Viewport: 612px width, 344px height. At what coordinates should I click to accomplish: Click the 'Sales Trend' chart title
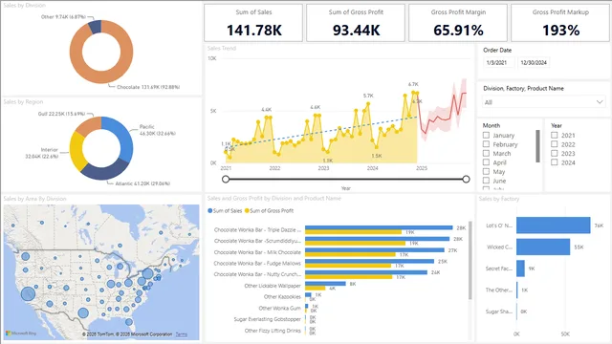tap(221, 48)
